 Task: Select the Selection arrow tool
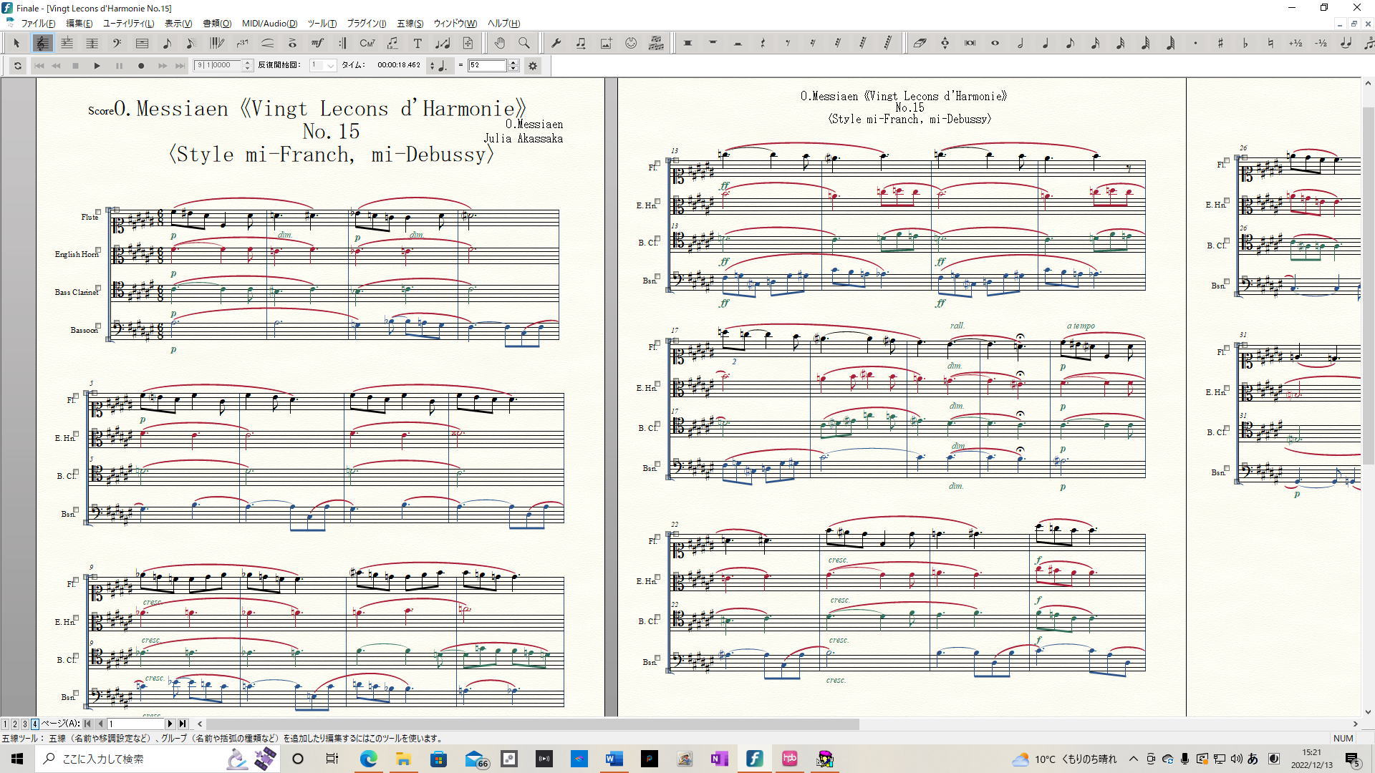tap(17, 43)
